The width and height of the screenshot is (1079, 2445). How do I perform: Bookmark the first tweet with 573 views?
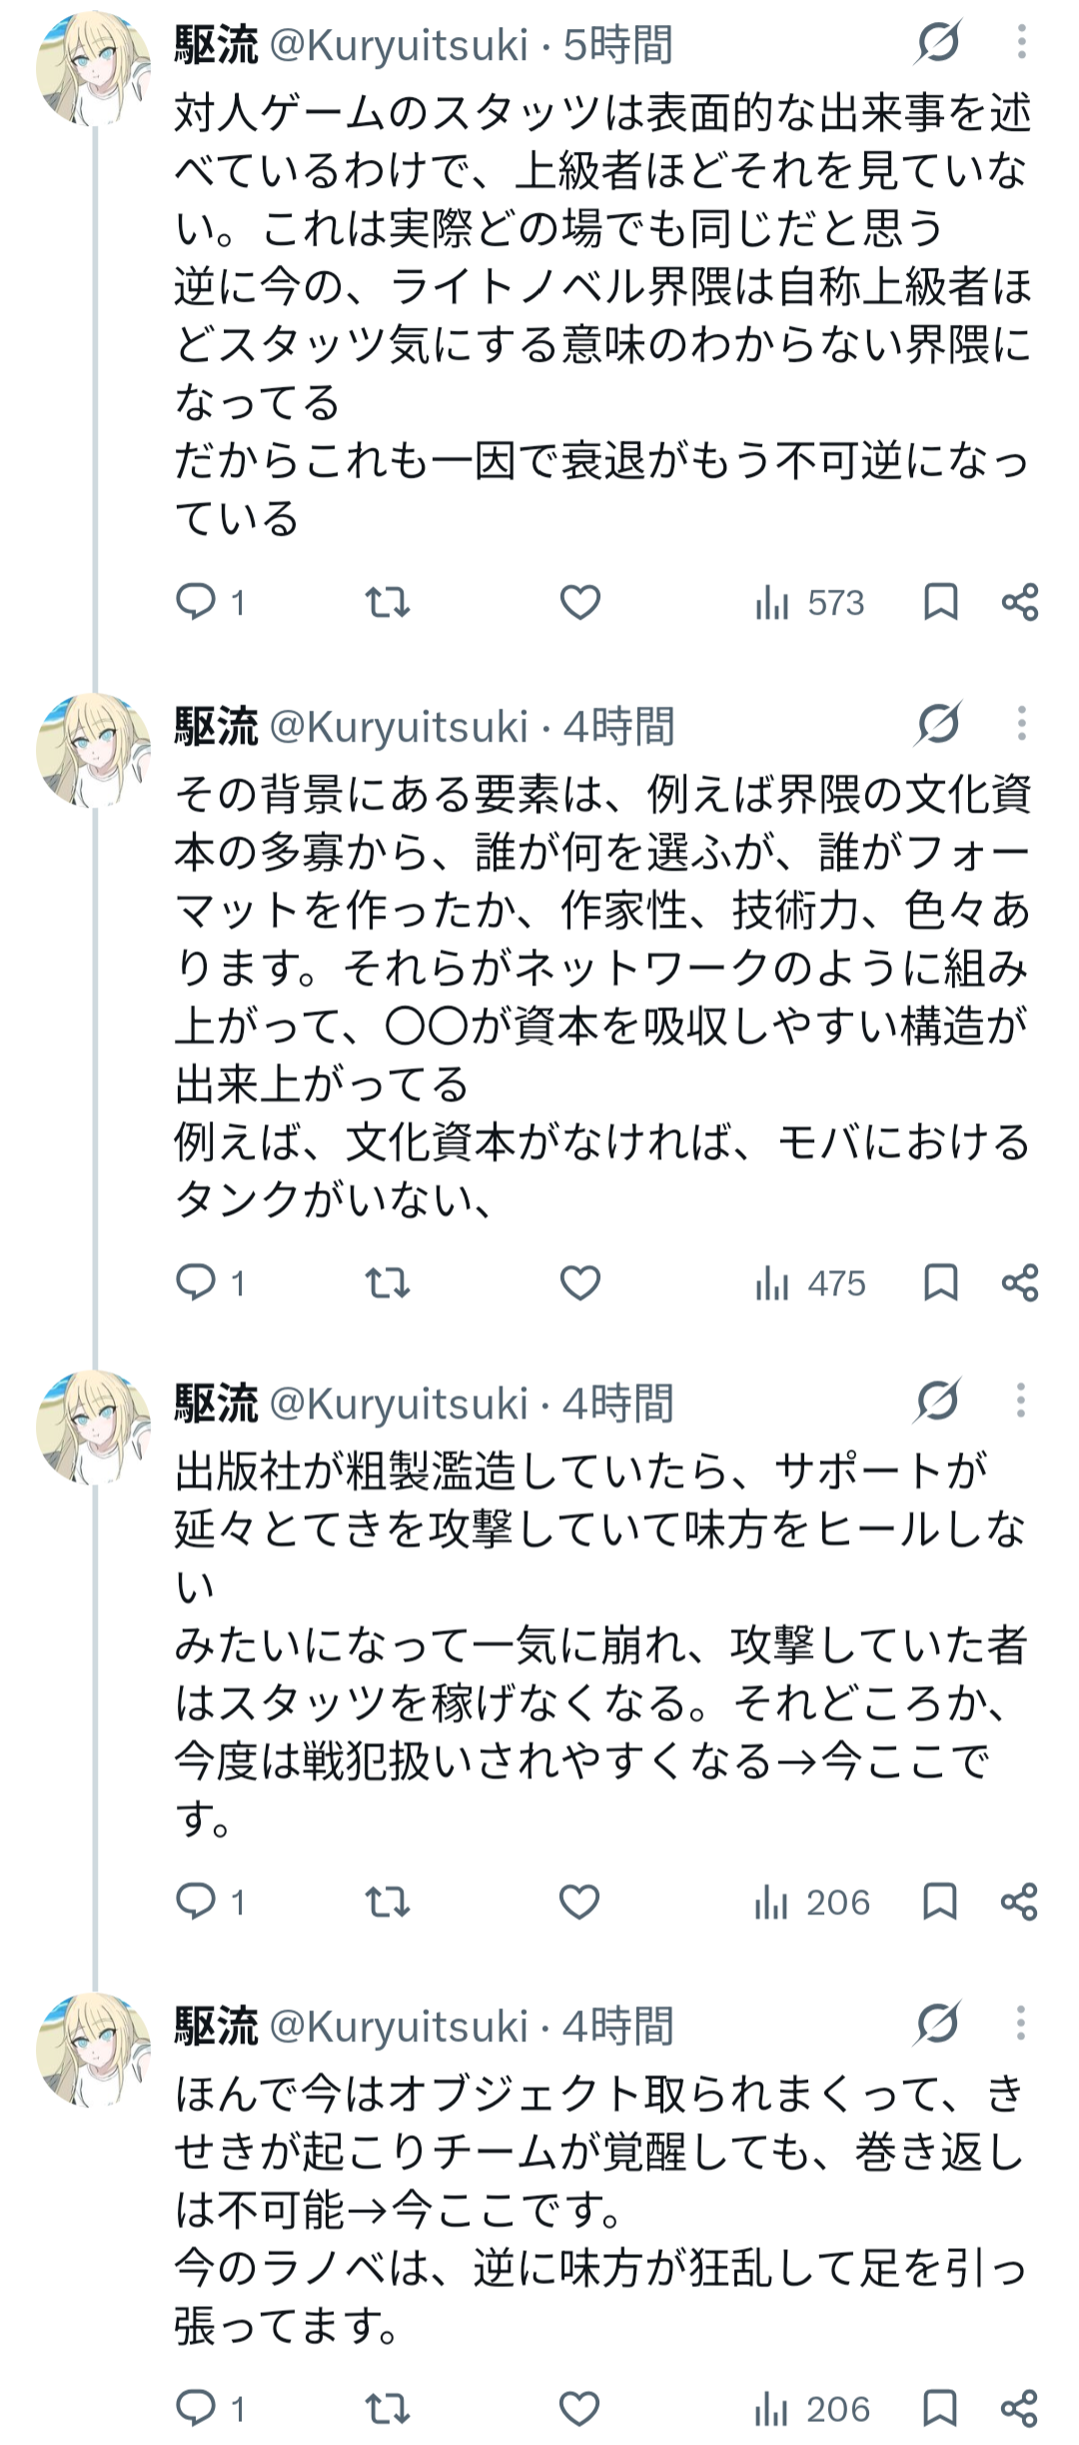tap(940, 603)
